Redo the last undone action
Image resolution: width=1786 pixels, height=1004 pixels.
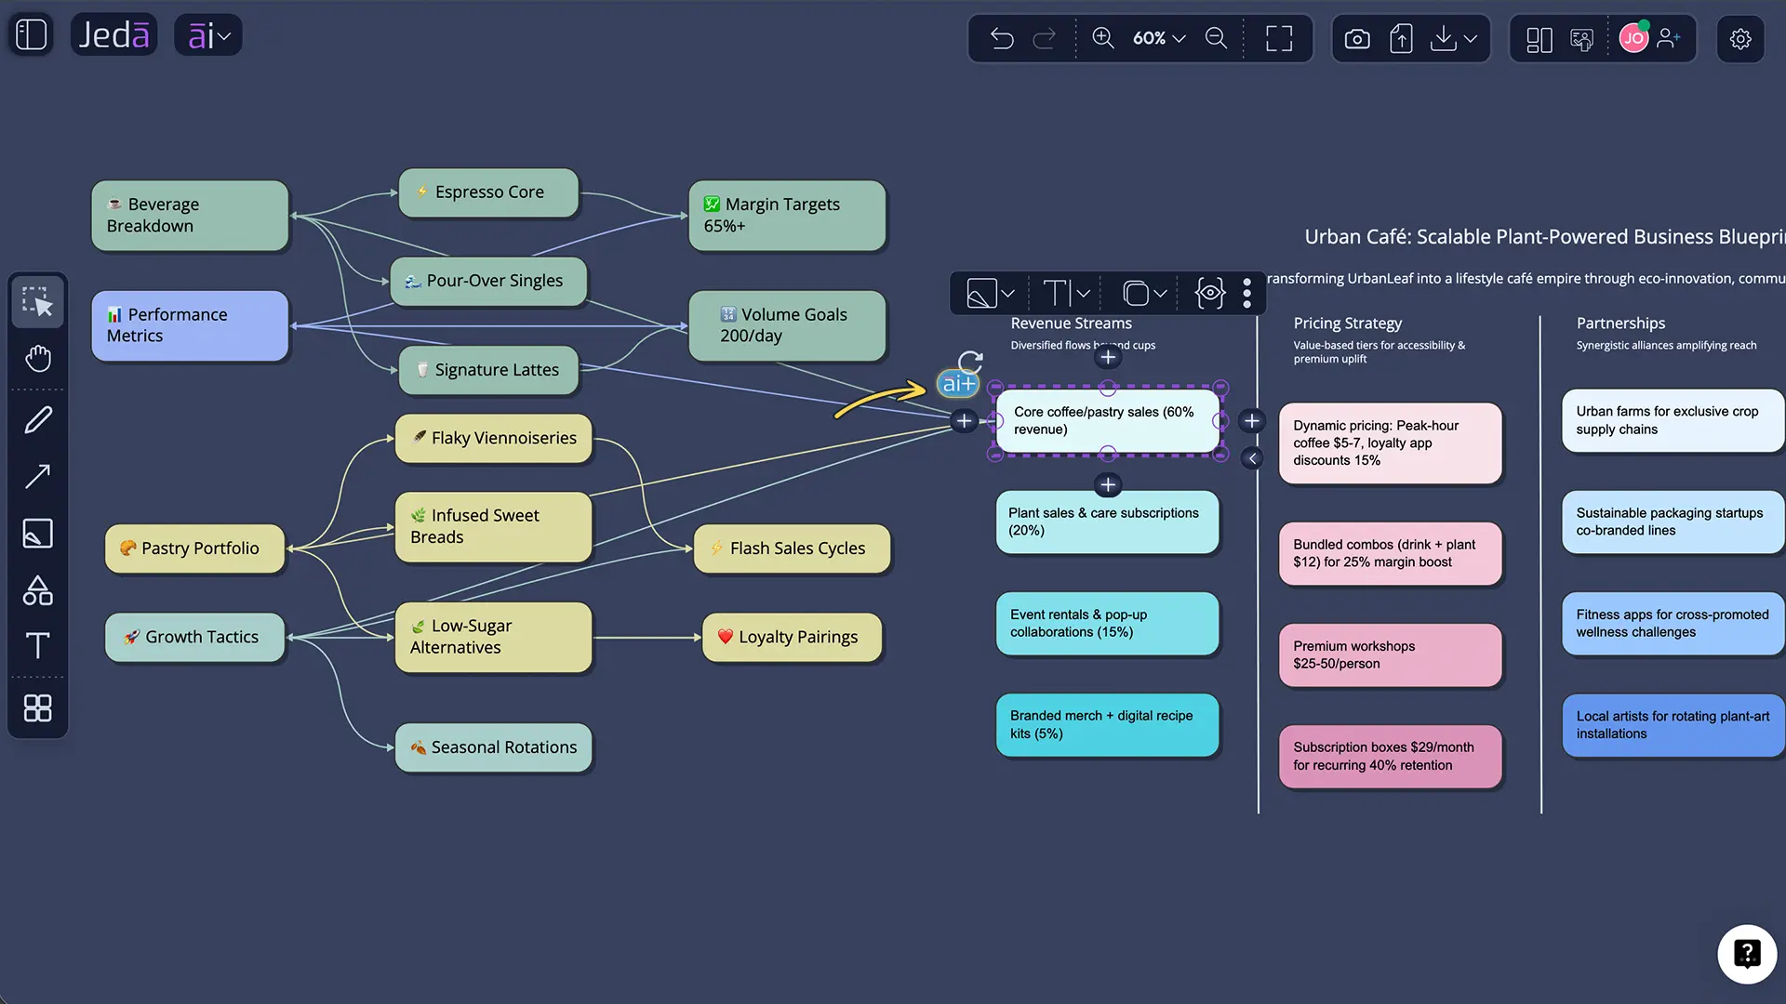tap(1045, 38)
